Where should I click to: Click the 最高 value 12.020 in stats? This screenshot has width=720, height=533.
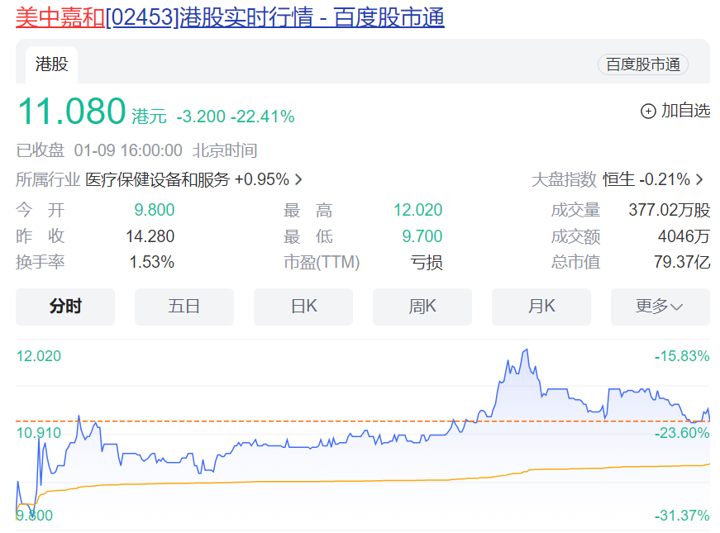417,210
